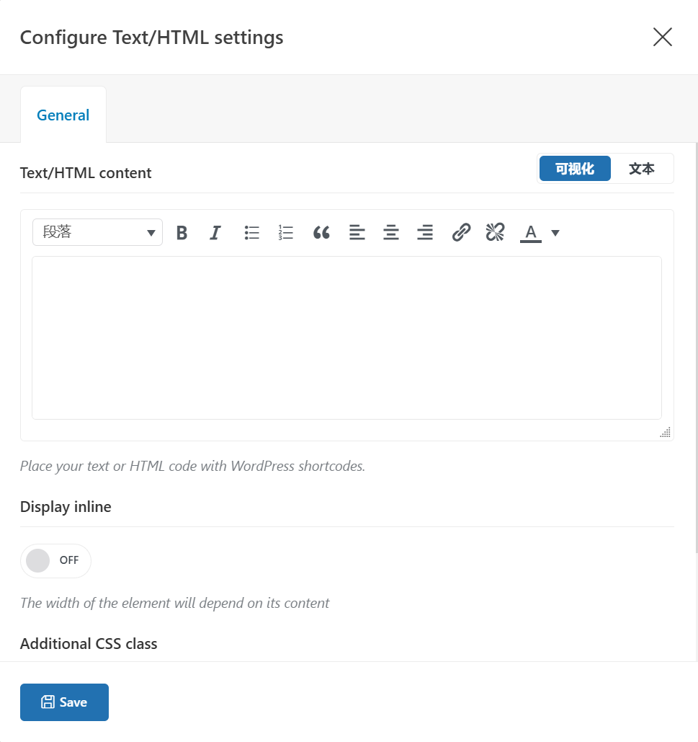Viewport: 698px width, 742px height.
Task: Apply the current text color
Action: (x=531, y=233)
